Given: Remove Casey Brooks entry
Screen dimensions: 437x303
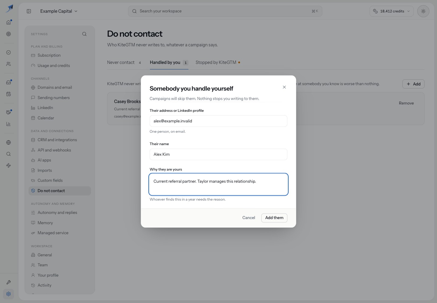Looking at the screenshot, I should 406,103.
